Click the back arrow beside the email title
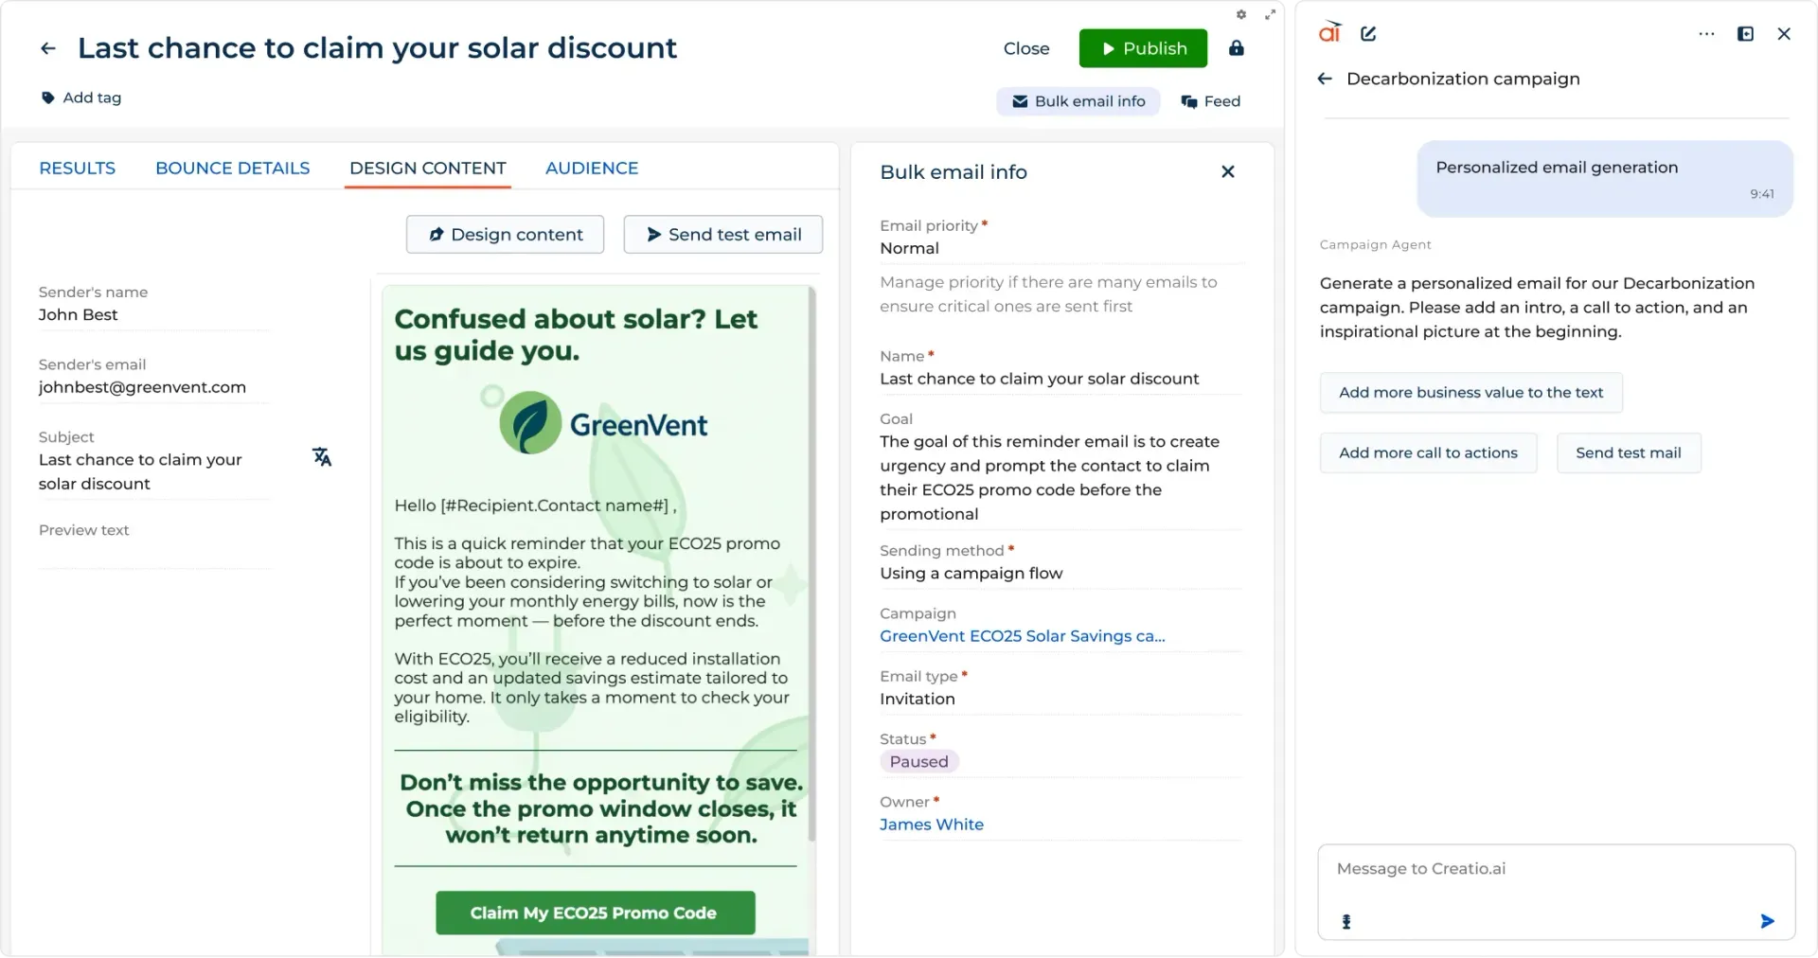 (x=48, y=48)
